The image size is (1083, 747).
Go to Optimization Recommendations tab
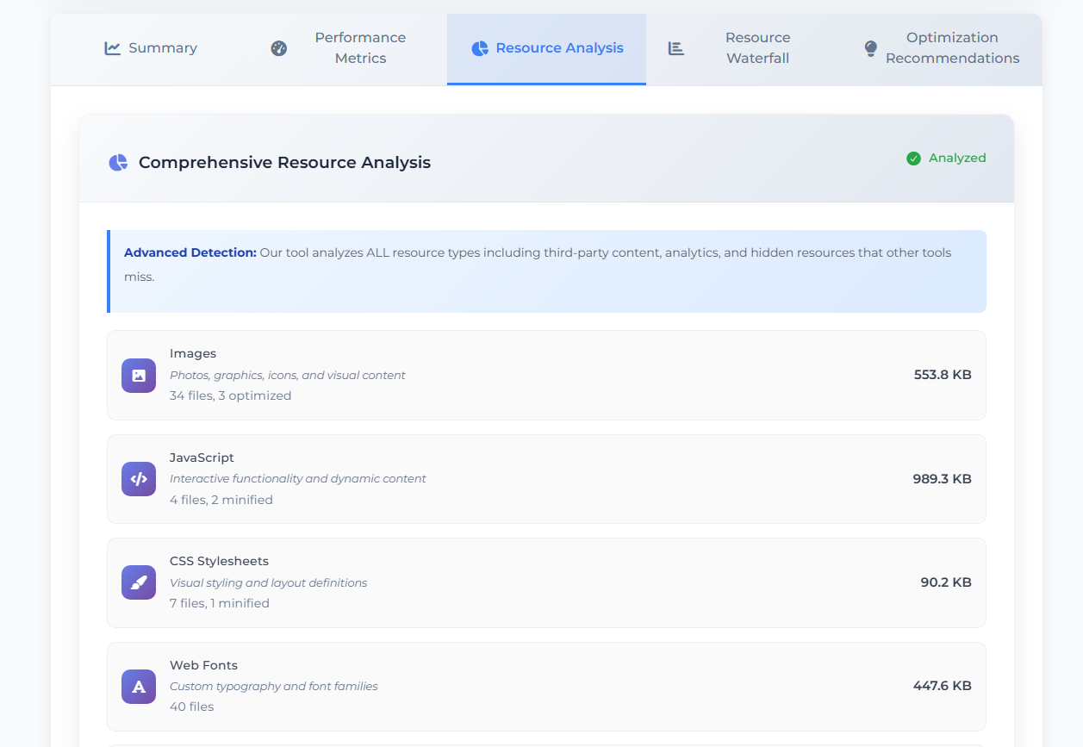click(x=943, y=48)
